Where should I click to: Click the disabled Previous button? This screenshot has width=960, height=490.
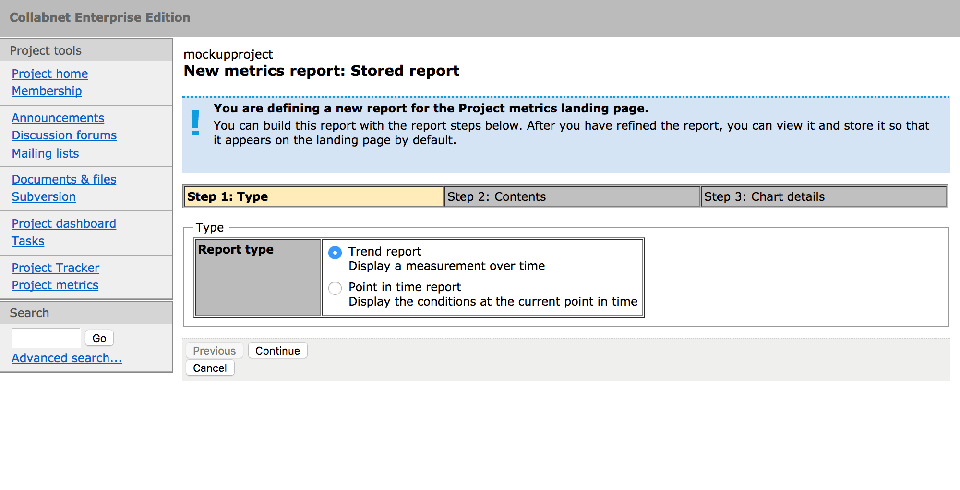(x=214, y=351)
